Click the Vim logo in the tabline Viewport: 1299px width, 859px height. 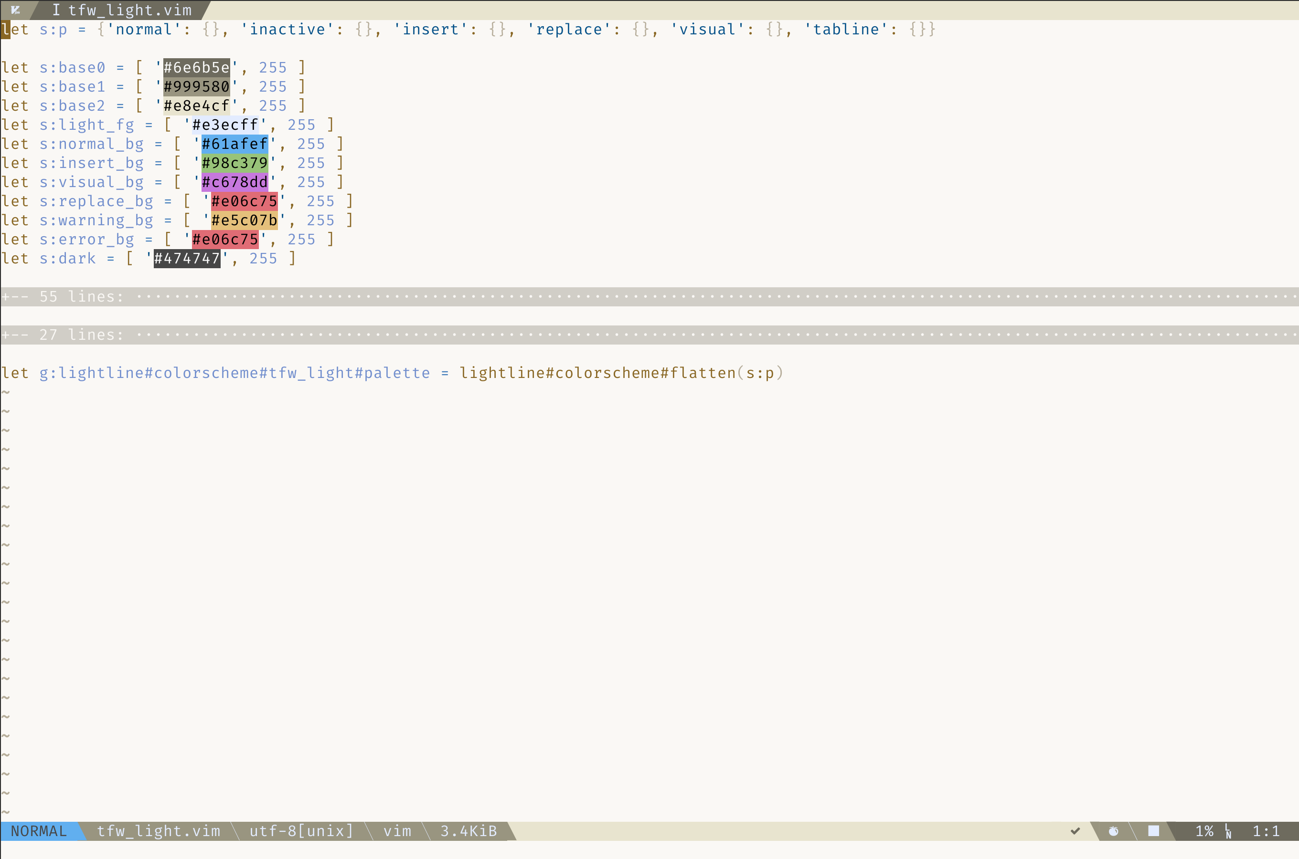(16, 10)
